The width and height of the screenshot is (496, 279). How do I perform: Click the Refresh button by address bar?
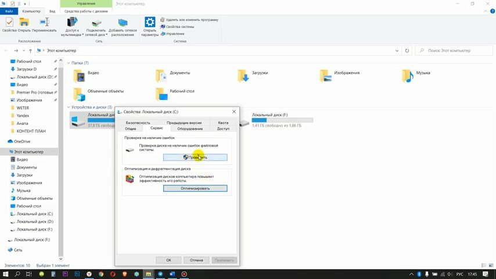point(407,51)
